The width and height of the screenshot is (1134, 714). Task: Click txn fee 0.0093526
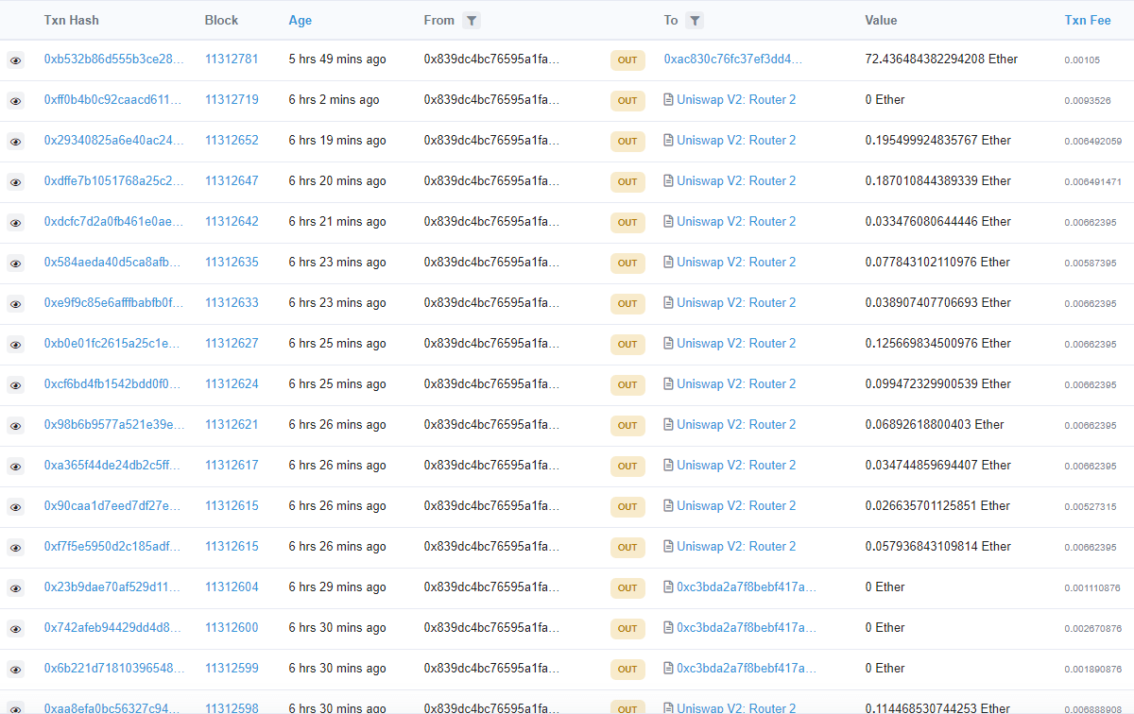click(1088, 100)
